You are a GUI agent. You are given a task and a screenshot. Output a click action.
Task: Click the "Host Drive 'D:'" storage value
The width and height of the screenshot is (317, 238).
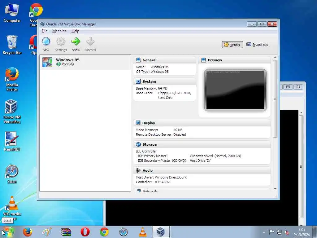(200, 161)
